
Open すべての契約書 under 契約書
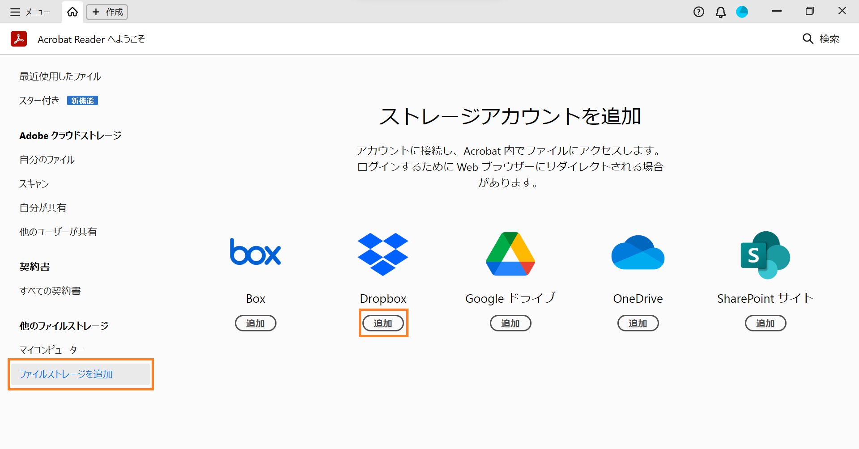[x=50, y=291]
